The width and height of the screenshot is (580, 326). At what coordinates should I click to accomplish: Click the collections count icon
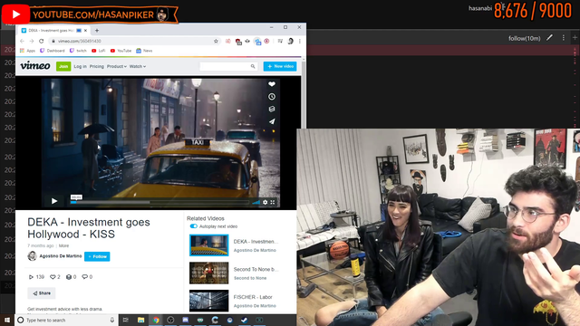point(69,277)
